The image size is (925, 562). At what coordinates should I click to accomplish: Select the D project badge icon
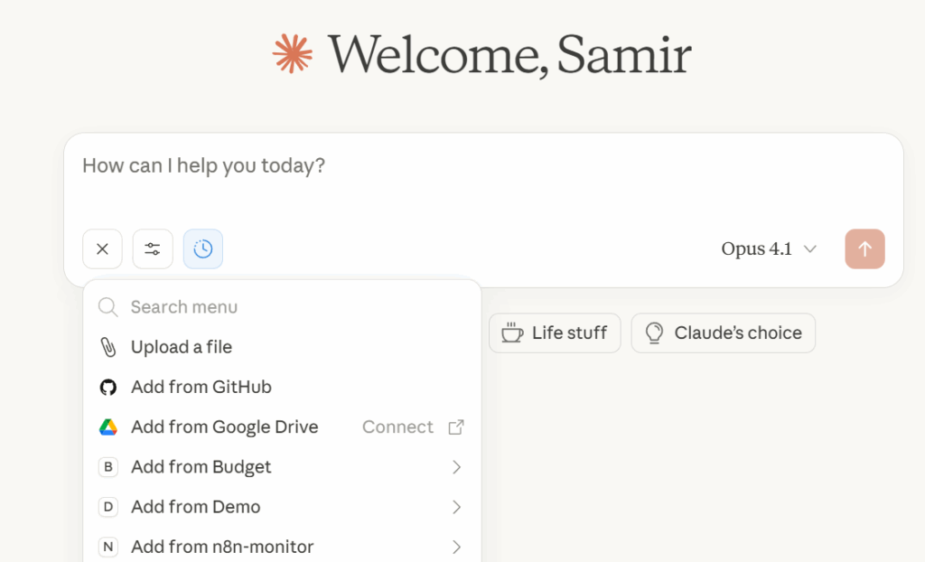108,507
